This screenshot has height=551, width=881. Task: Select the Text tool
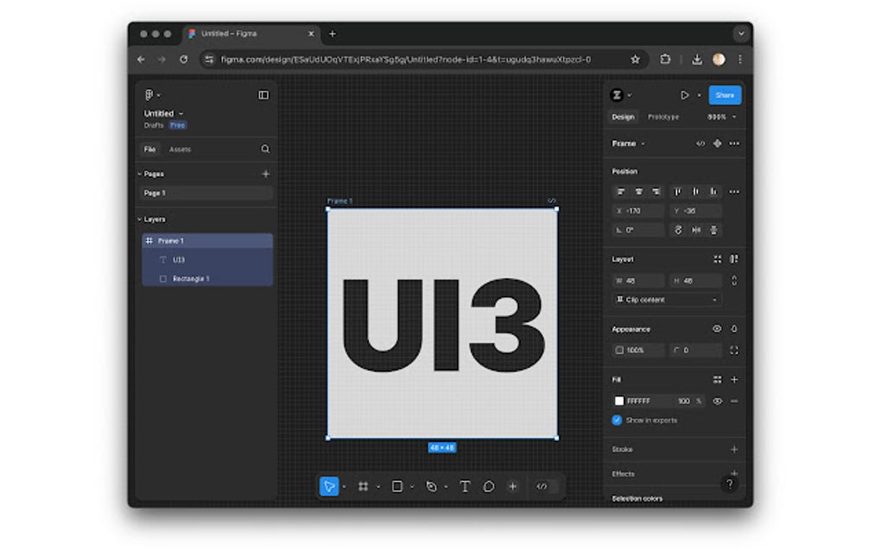point(465,486)
